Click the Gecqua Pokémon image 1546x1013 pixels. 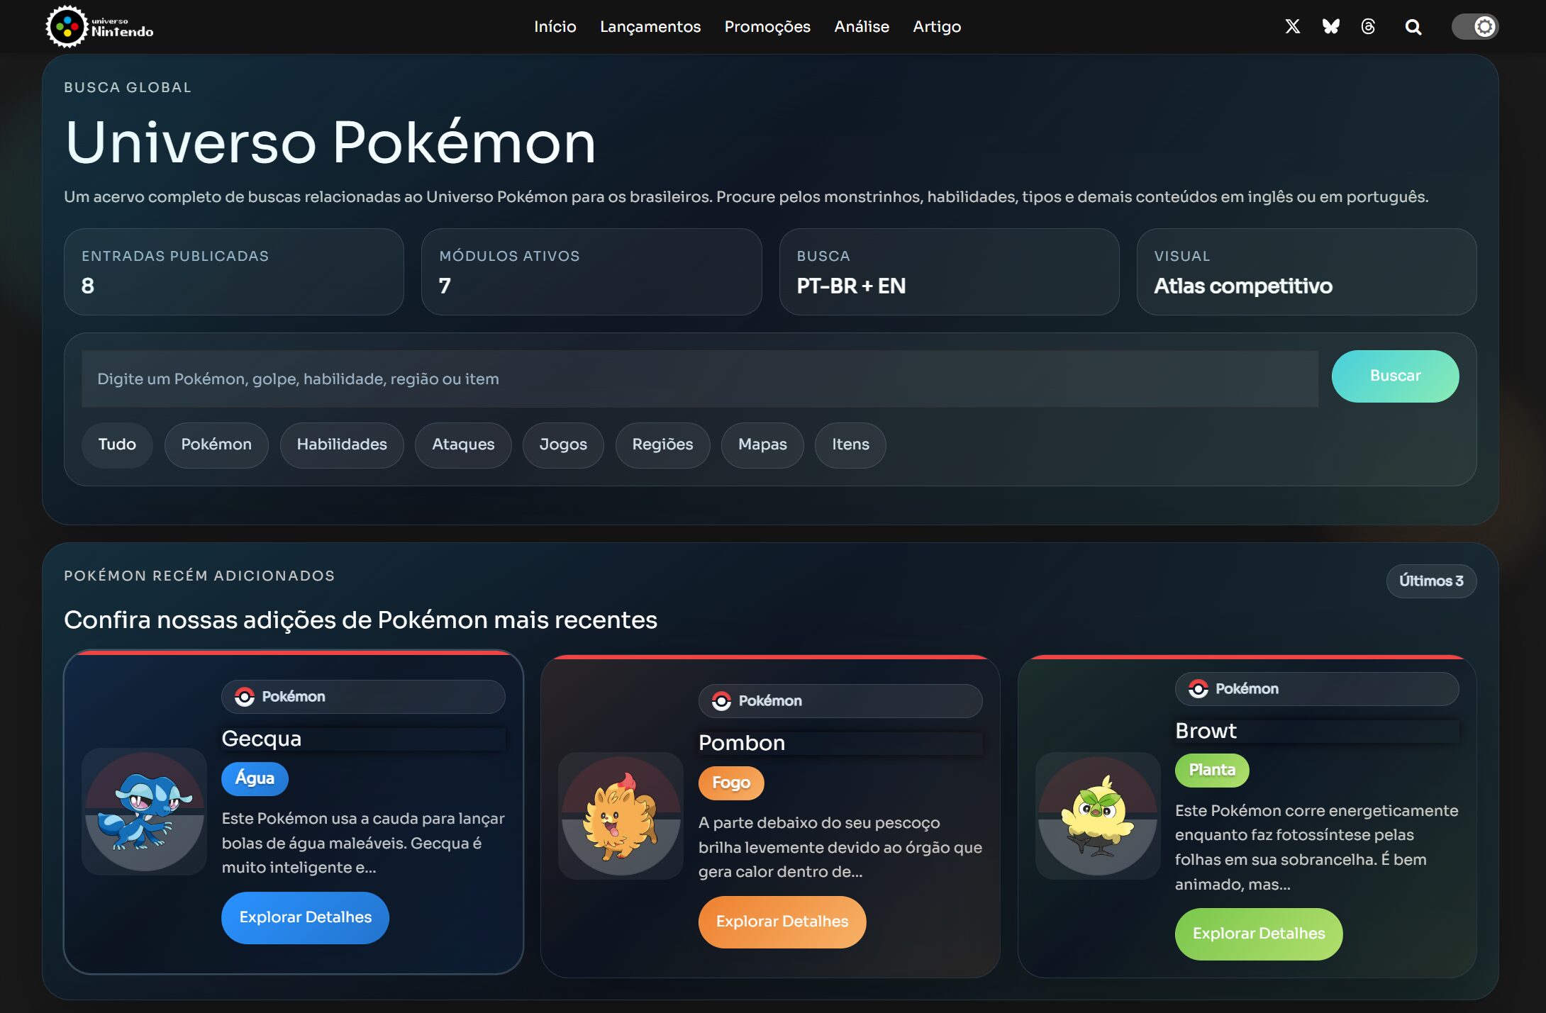tap(145, 811)
